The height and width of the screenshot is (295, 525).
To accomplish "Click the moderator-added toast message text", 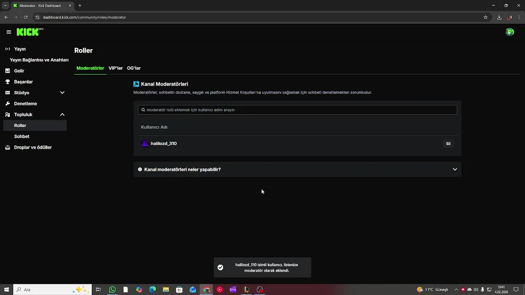I will point(267,268).
